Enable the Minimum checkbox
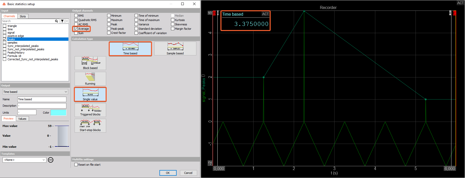The width and height of the screenshot is (465, 178). coord(109,16)
